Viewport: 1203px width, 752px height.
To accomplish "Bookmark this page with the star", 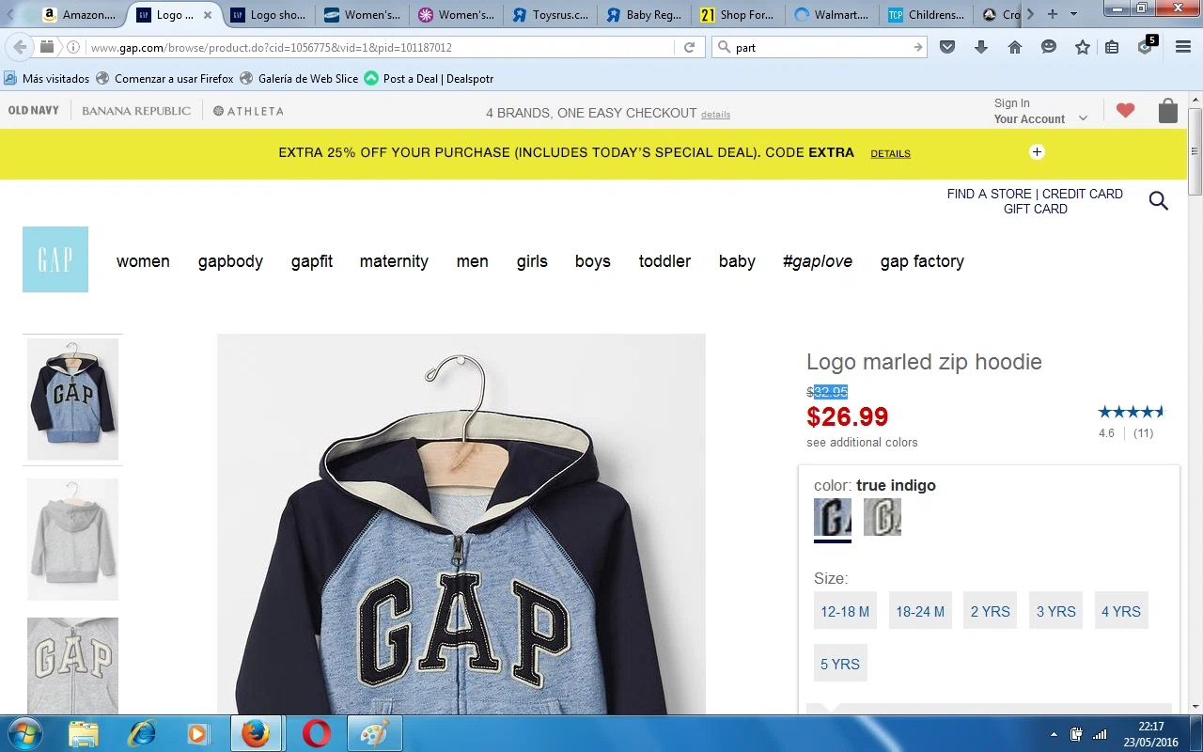I will coord(1083,47).
